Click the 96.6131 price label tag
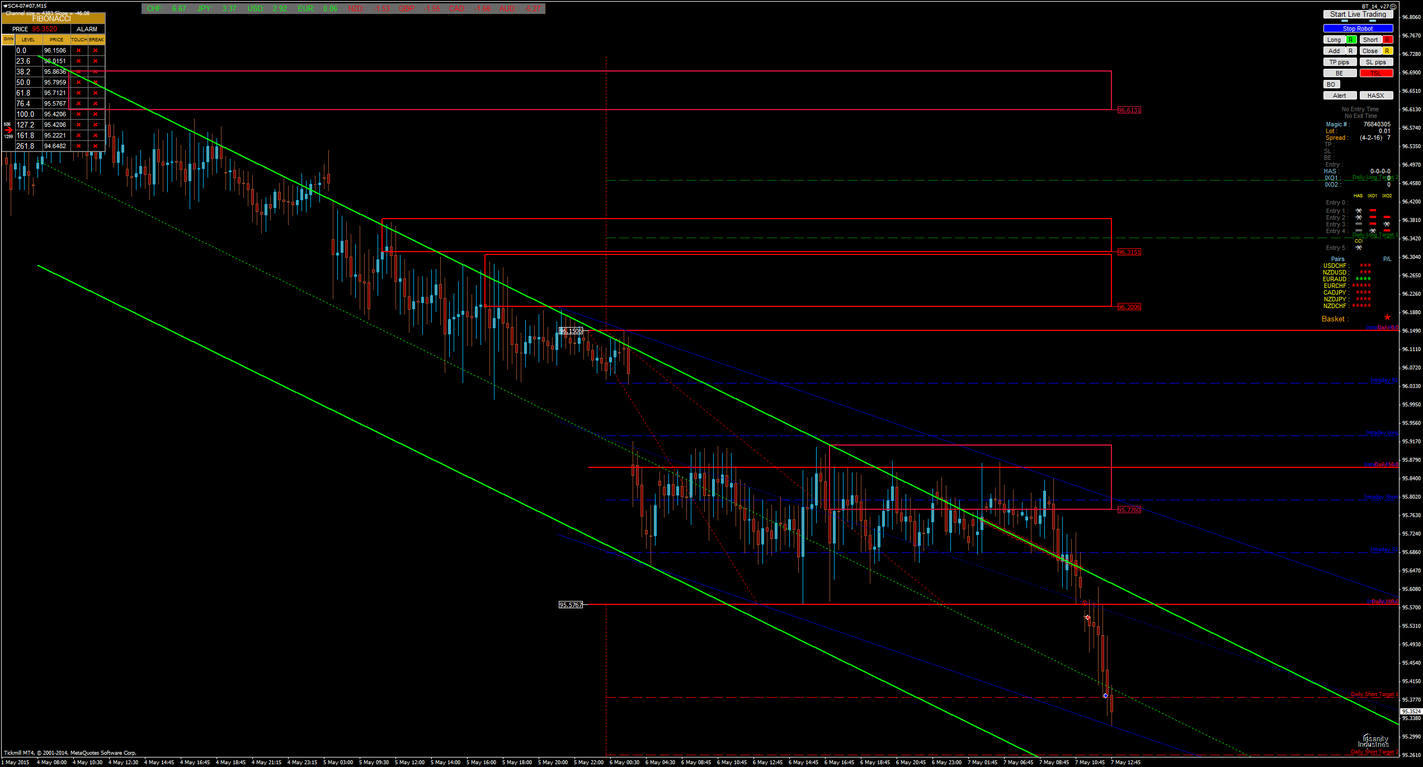The width and height of the screenshot is (1423, 767). click(x=1129, y=110)
